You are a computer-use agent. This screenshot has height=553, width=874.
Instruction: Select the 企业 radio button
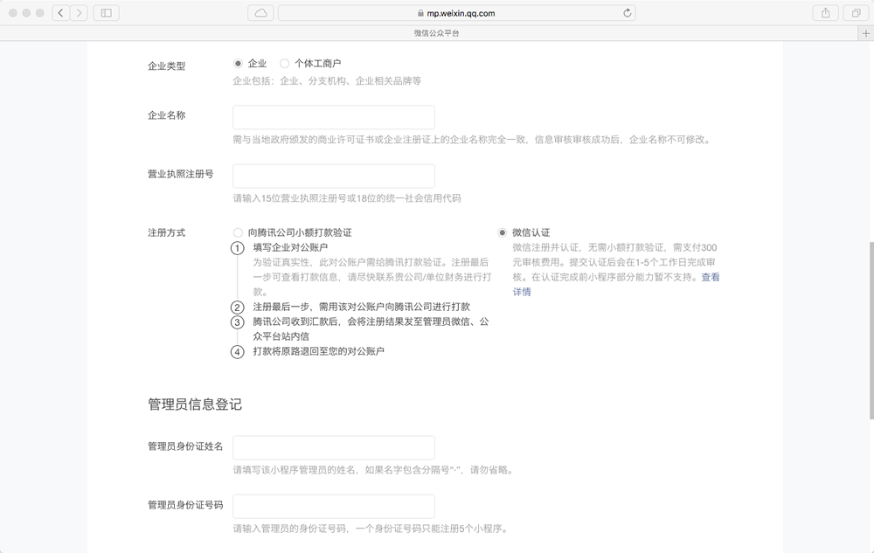coord(238,64)
